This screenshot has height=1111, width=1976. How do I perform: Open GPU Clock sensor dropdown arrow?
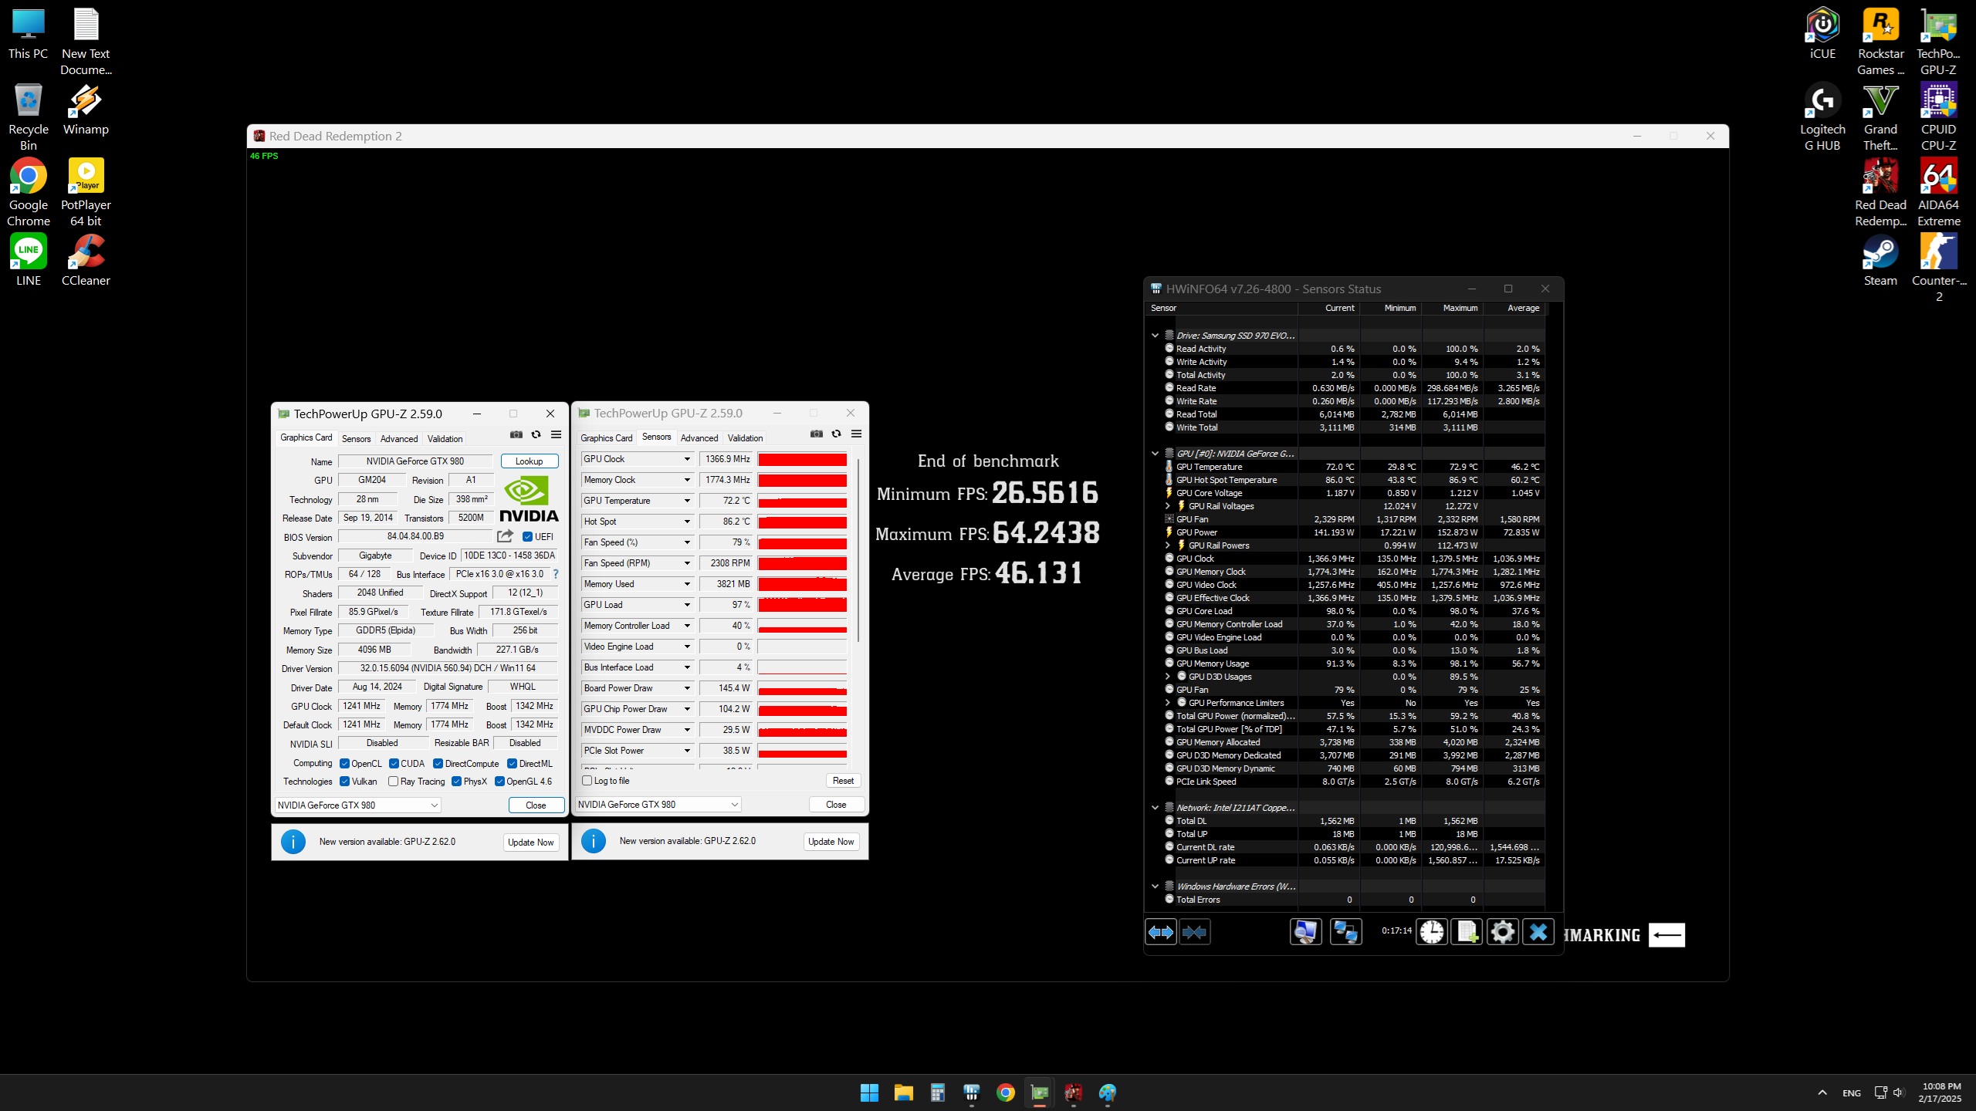pyautogui.click(x=686, y=459)
